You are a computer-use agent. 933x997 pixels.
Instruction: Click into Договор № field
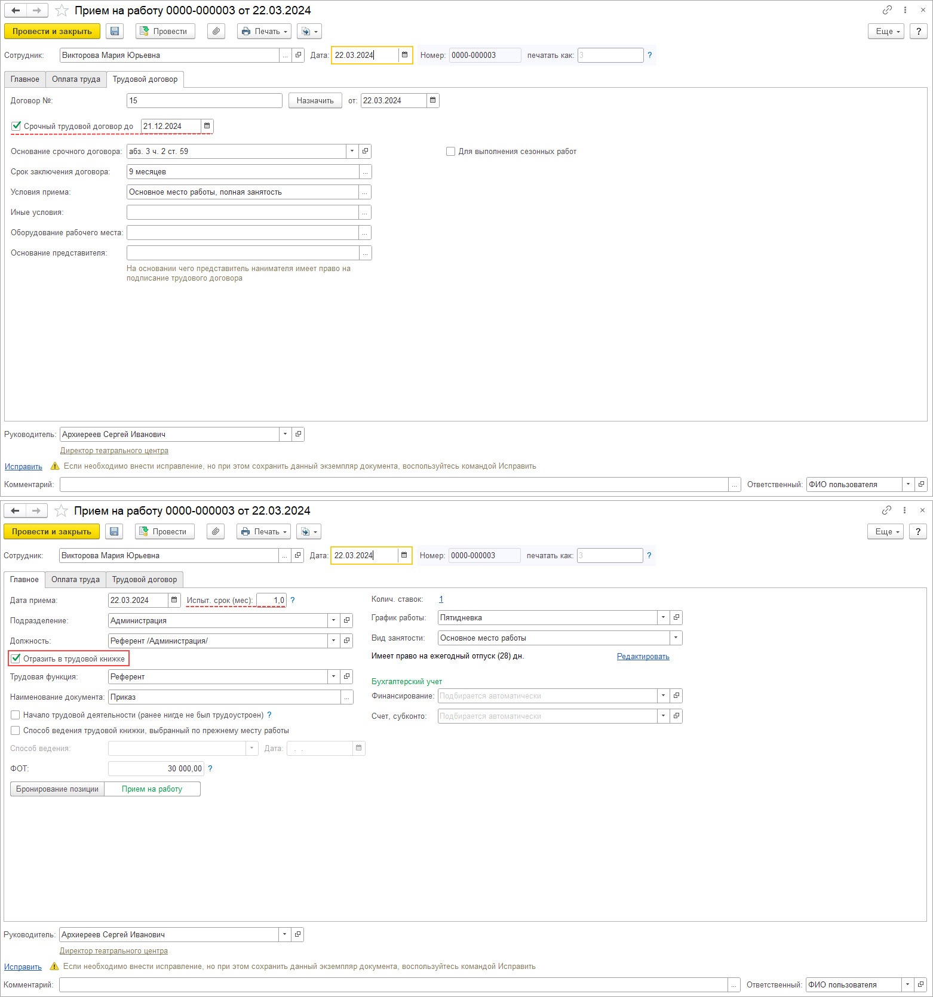(x=204, y=100)
